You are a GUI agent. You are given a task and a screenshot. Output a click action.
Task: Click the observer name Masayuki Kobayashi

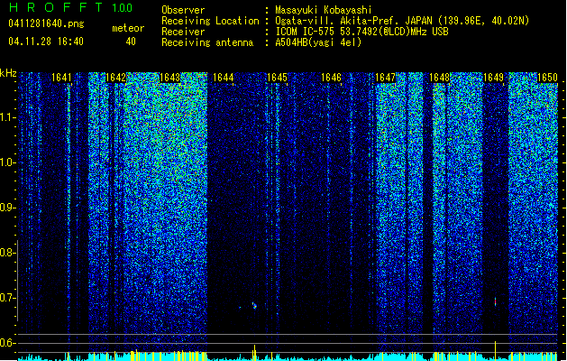pos(324,10)
